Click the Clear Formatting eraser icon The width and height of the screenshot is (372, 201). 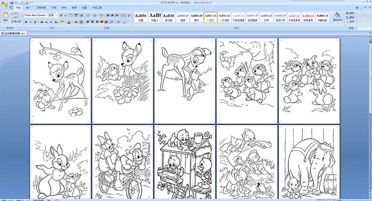[x=71, y=15]
